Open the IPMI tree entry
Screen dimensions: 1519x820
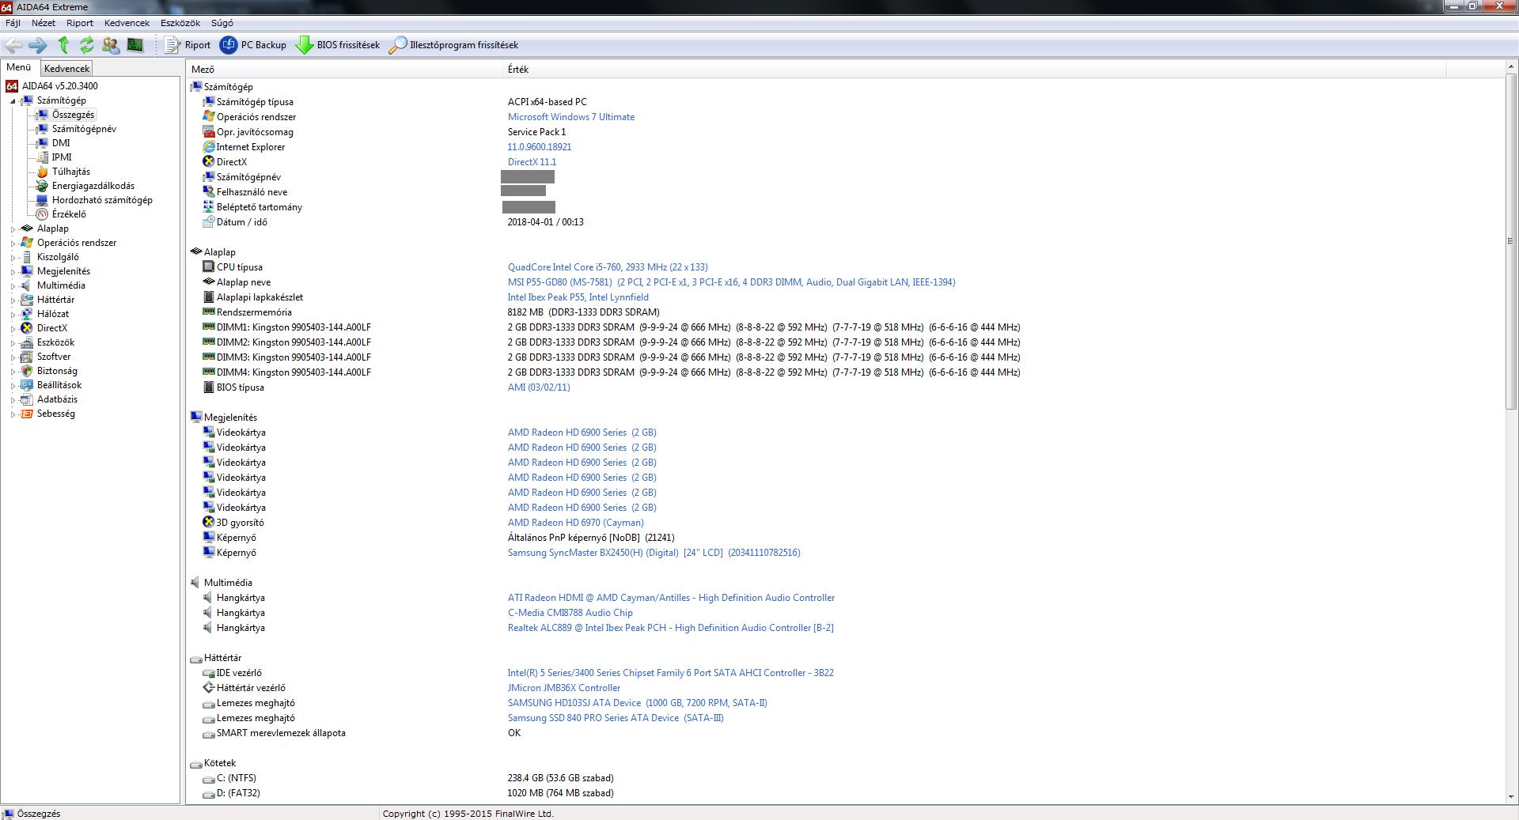pyautogui.click(x=62, y=157)
